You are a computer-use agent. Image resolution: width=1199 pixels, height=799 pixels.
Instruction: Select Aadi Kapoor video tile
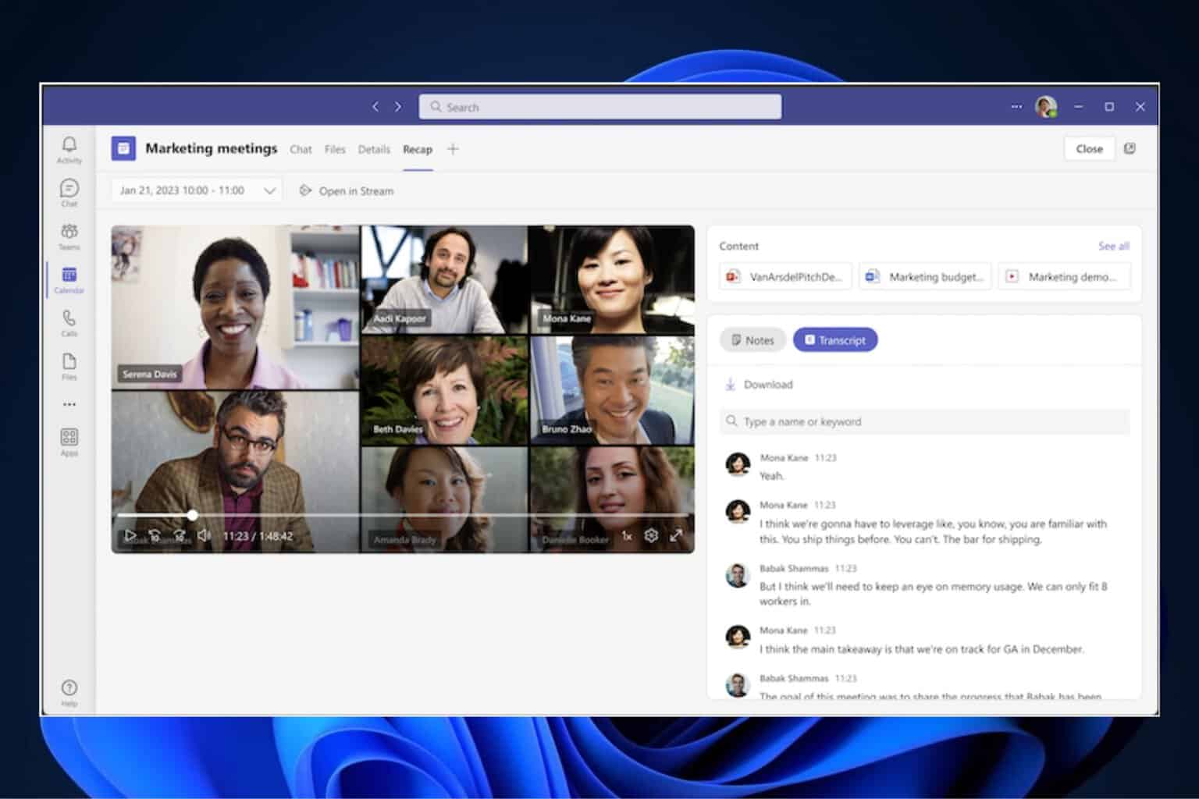(444, 280)
